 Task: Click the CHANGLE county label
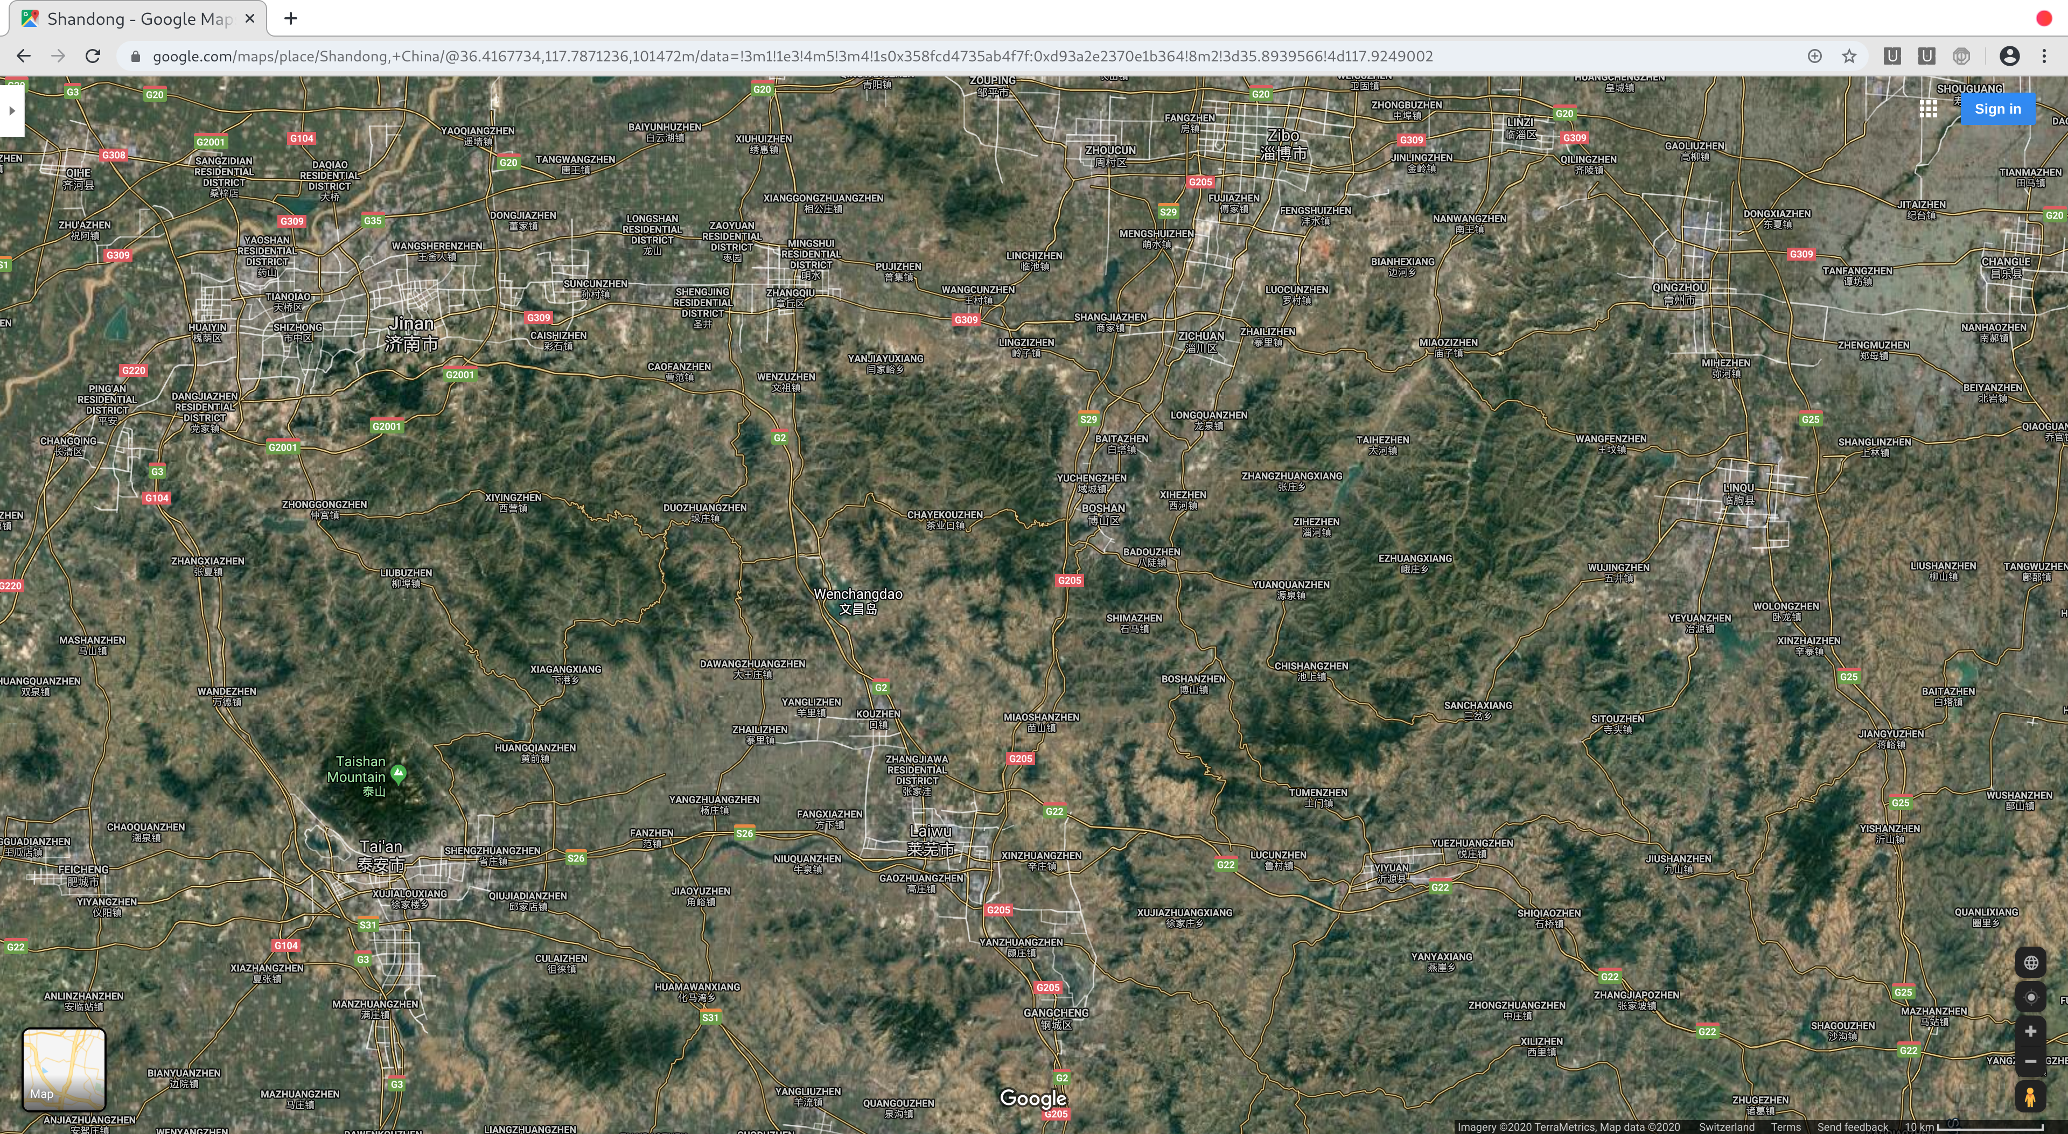pos(2006,267)
